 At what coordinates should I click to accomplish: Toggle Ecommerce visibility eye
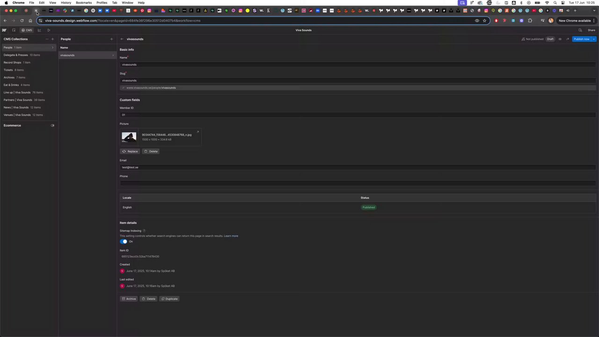[x=52, y=125]
